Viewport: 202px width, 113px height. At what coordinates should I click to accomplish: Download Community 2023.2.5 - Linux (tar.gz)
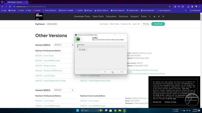(90, 101)
